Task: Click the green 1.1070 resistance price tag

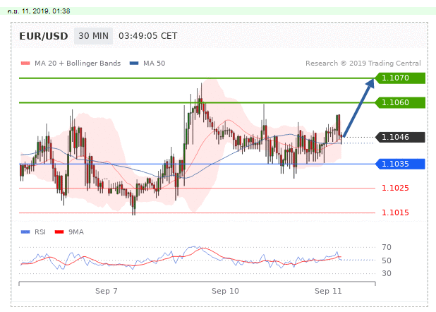Action: (x=399, y=78)
